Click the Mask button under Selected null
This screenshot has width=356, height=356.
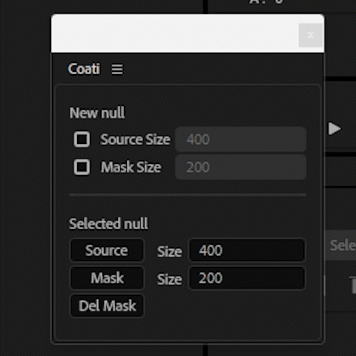pos(107,278)
